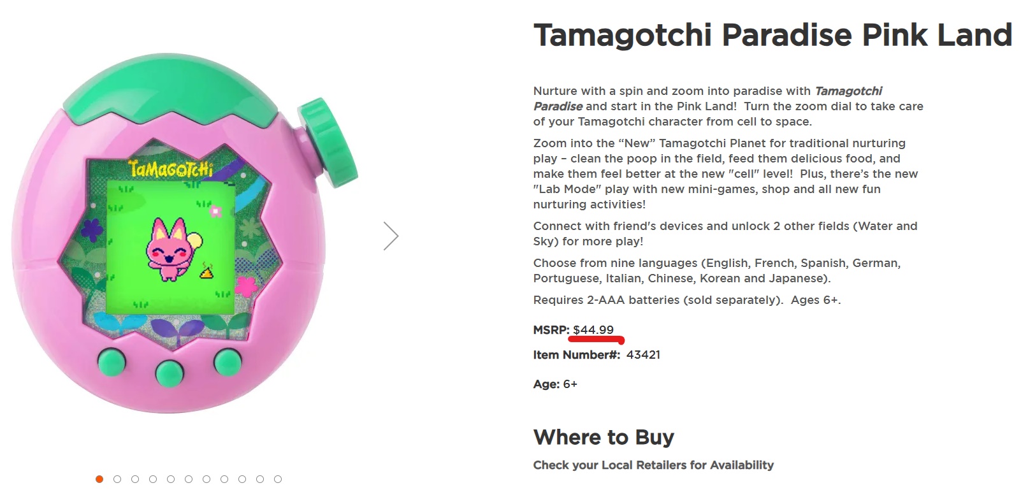Click the next image arrow chevron
Viewport: 1021px width, 504px height.
pos(391,236)
